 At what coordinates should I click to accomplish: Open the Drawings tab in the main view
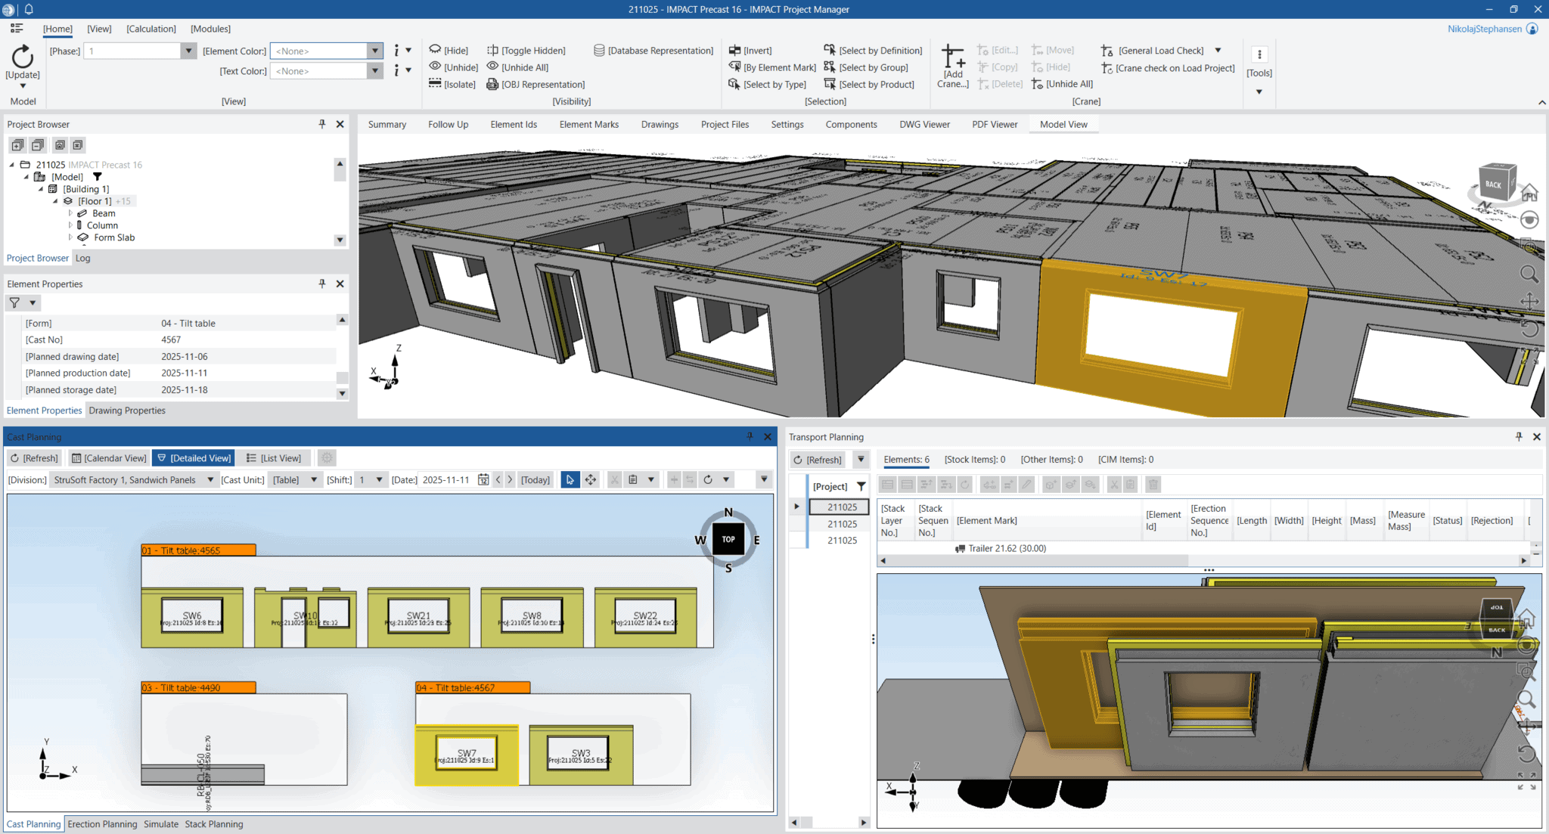pos(659,124)
